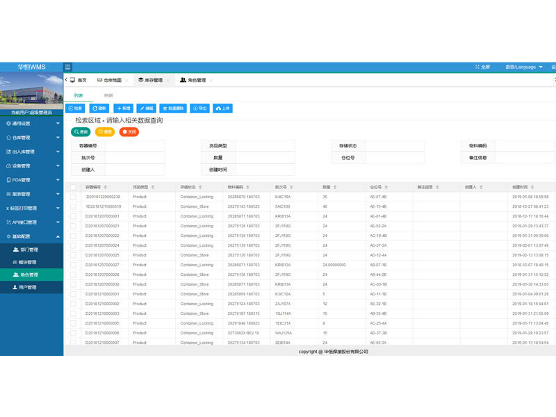Close the 仓库地图 tab with its X
The image size is (556, 417).
126,81
